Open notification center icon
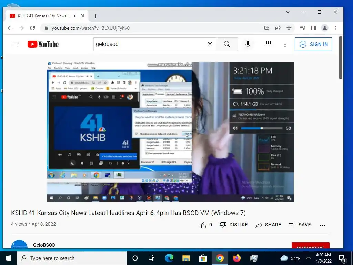This screenshot has height=265, width=353. [342, 258]
